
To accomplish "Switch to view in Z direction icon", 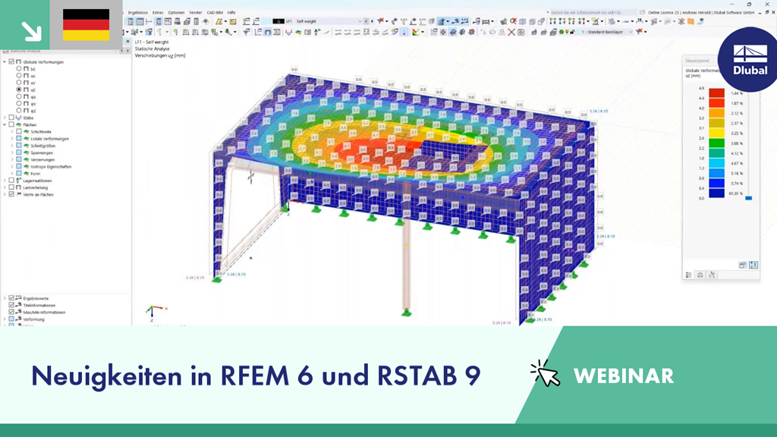I will click(x=571, y=21).
